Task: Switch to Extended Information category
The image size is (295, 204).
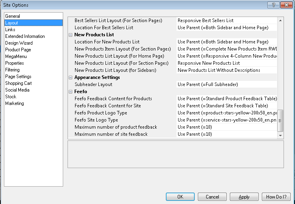Action: 25,36
